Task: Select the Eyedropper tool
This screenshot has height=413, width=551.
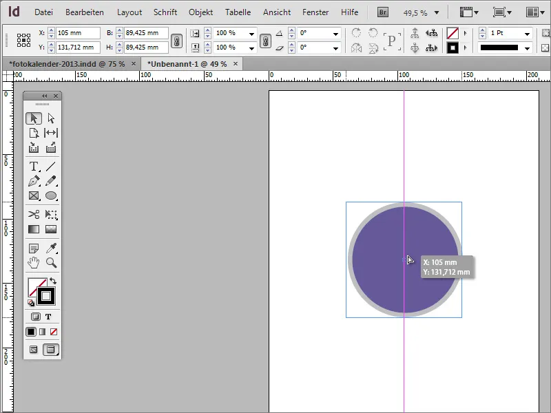Action: (51, 248)
